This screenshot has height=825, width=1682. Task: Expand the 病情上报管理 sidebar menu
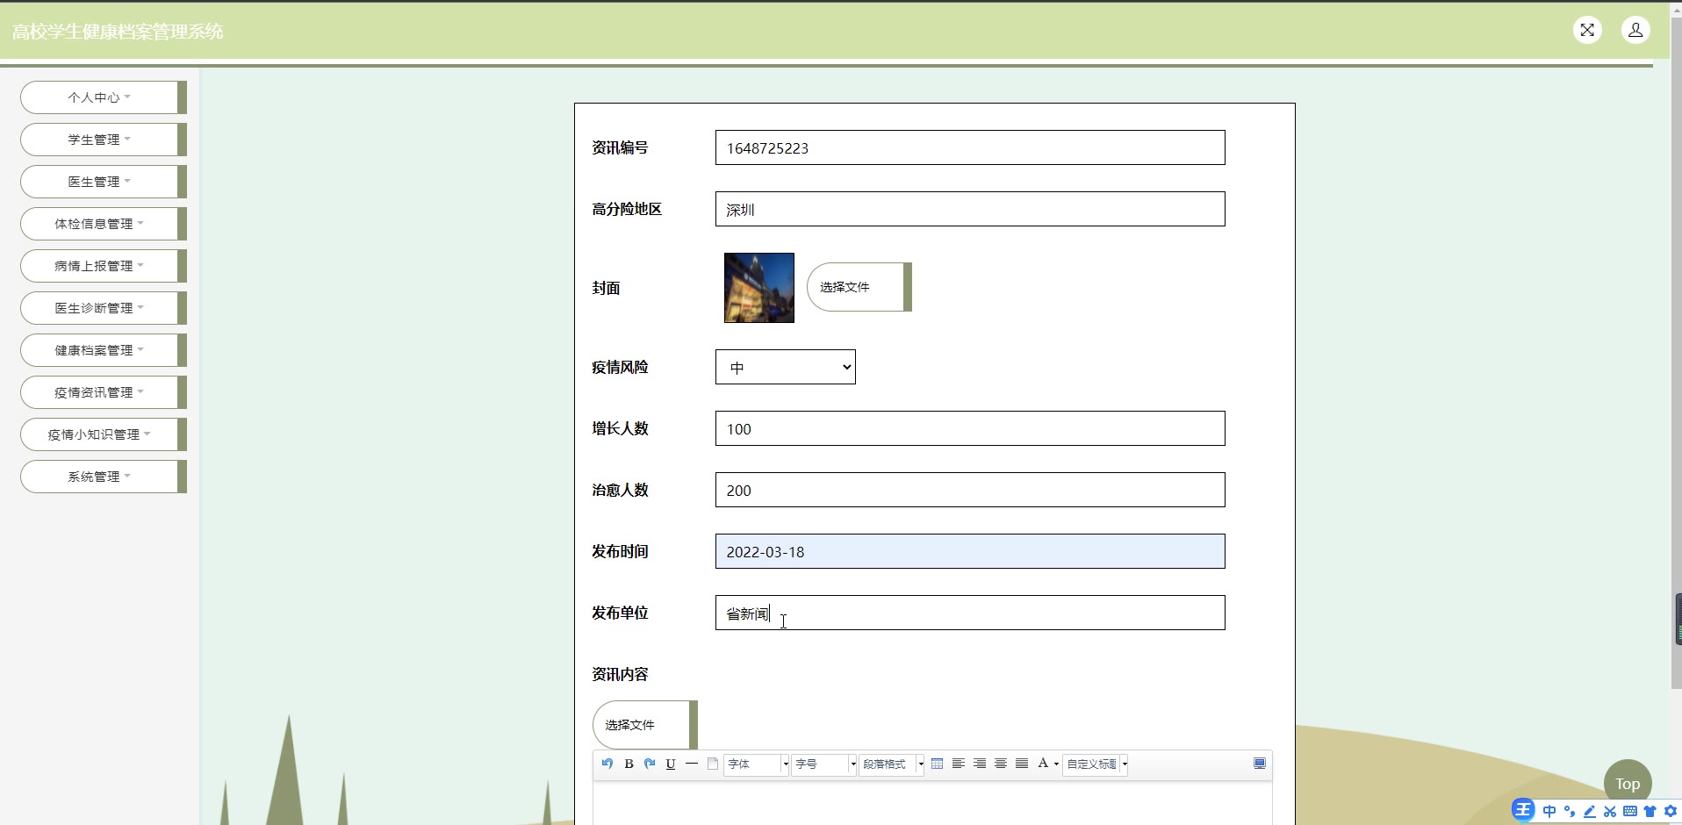(x=104, y=266)
